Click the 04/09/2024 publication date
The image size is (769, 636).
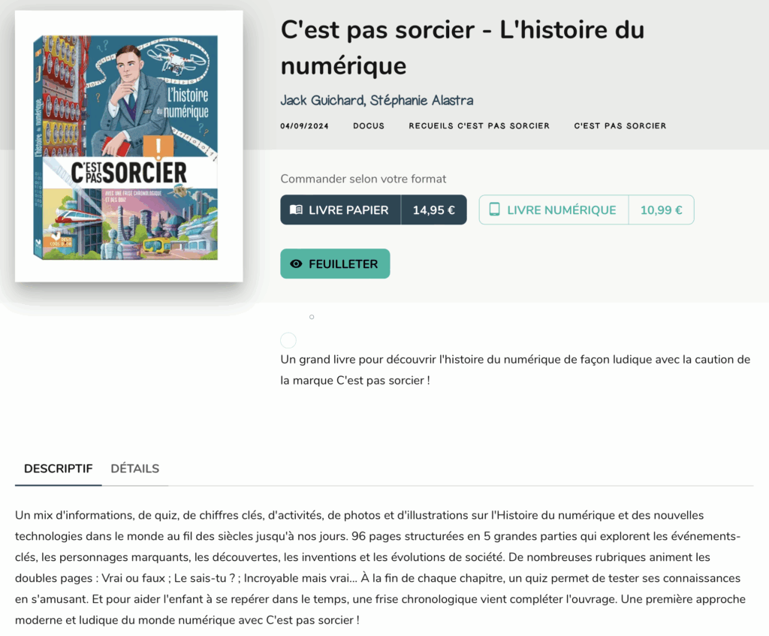305,126
